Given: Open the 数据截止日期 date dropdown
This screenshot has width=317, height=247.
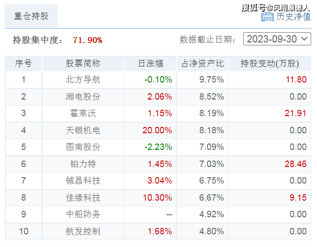Looking at the screenshot, I should 277,39.
